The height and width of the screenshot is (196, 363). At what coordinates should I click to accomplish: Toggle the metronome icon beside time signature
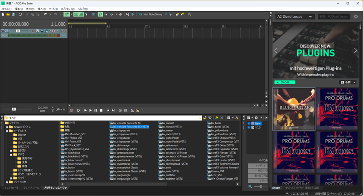[x=58, y=110]
